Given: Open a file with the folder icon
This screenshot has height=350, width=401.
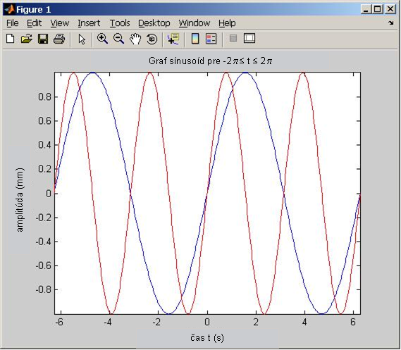Looking at the screenshot, I should (27, 39).
